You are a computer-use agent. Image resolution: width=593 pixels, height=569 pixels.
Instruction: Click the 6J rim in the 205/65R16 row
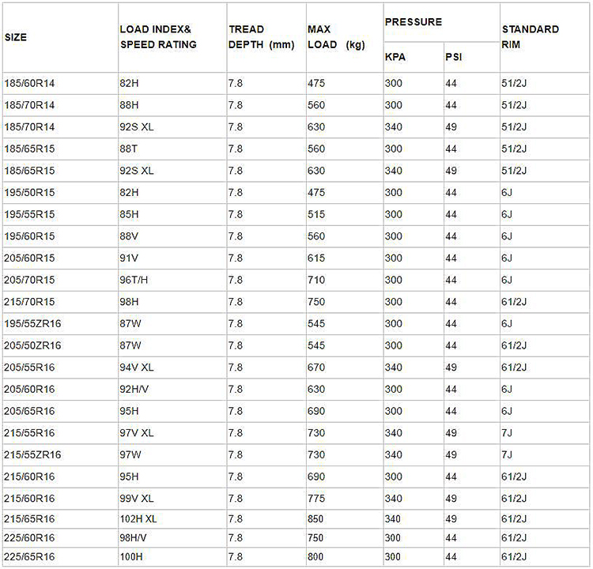click(507, 412)
